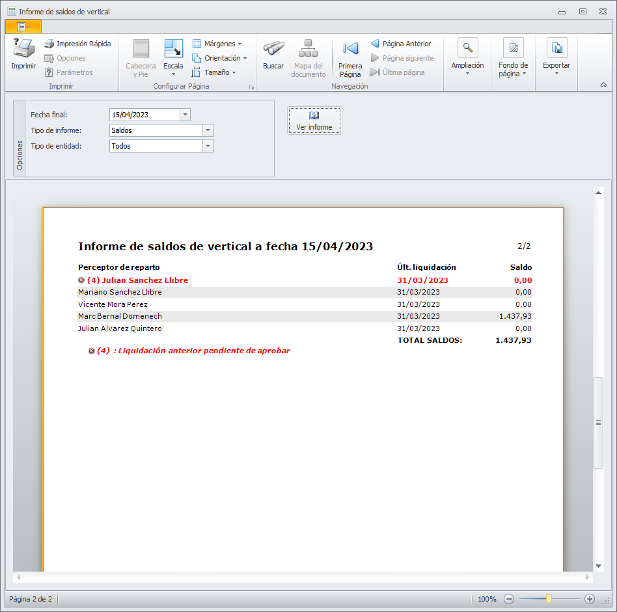Increase zoom with the plus button
The width and height of the screenshot is (617, 612).
tap(590, 600)
